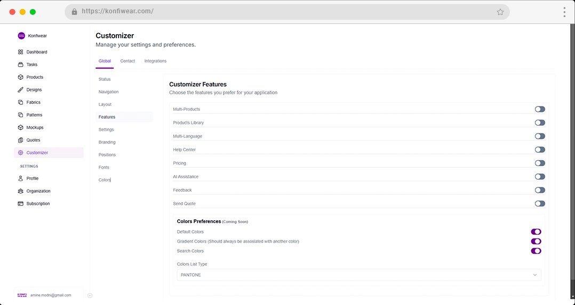Select the Products box icon
Viewport: 575px width, 305px height.
[21, 77]
